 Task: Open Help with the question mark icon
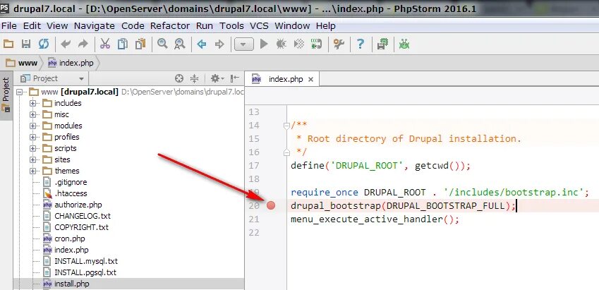point(361,44)
